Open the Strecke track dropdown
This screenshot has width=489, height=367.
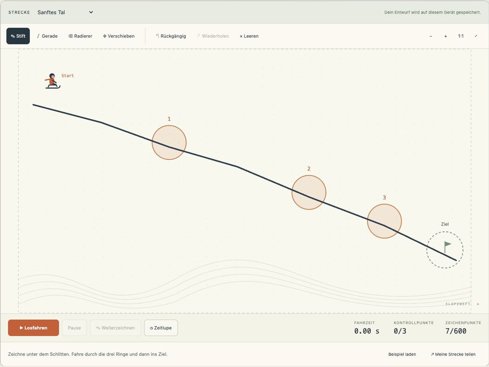(65, 12)
